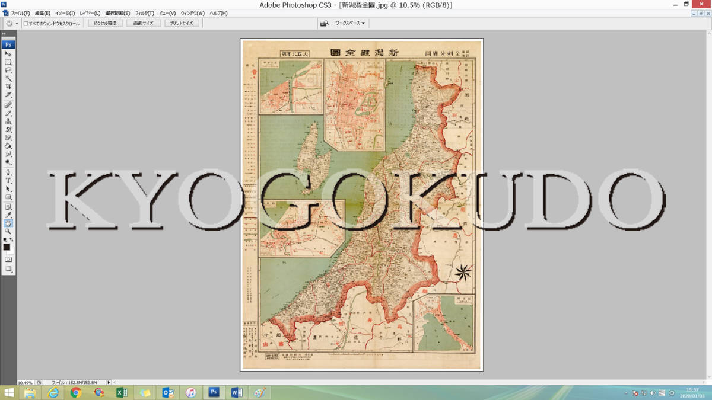
Task: Click the ピクセル等倍 button
Action: (105, 23)
